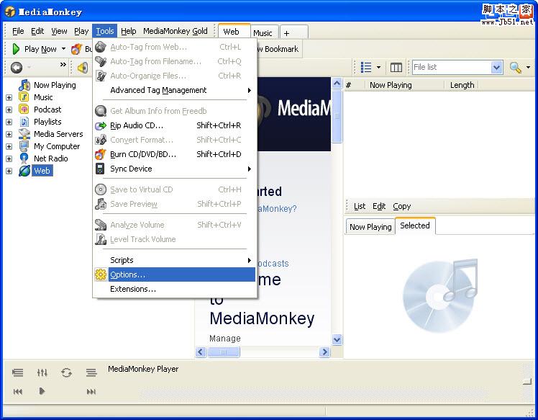
Task: Expand the Podcast tree node
Action: [x=9, y=110]
